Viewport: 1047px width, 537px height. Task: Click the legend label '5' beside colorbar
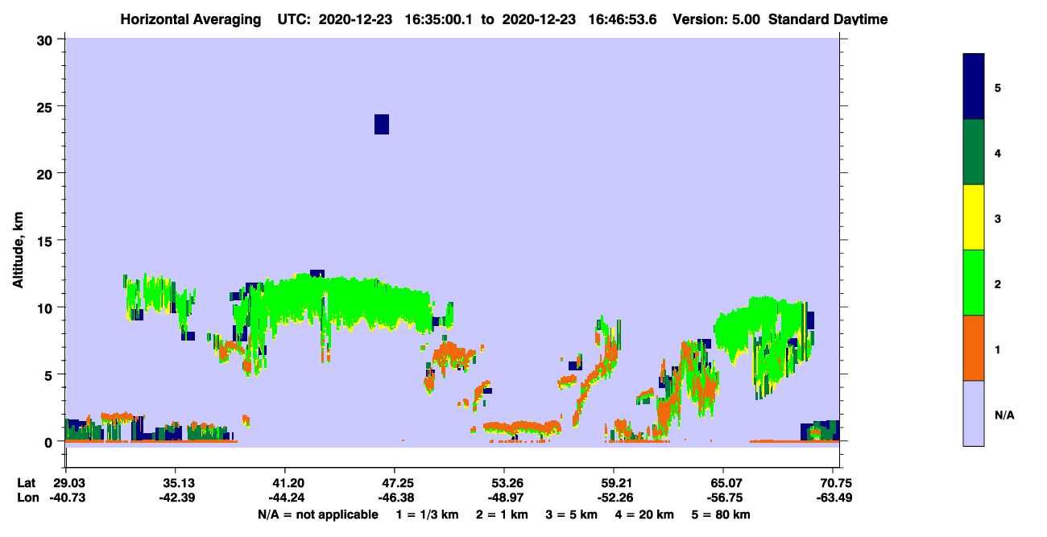tap(998, 87)
